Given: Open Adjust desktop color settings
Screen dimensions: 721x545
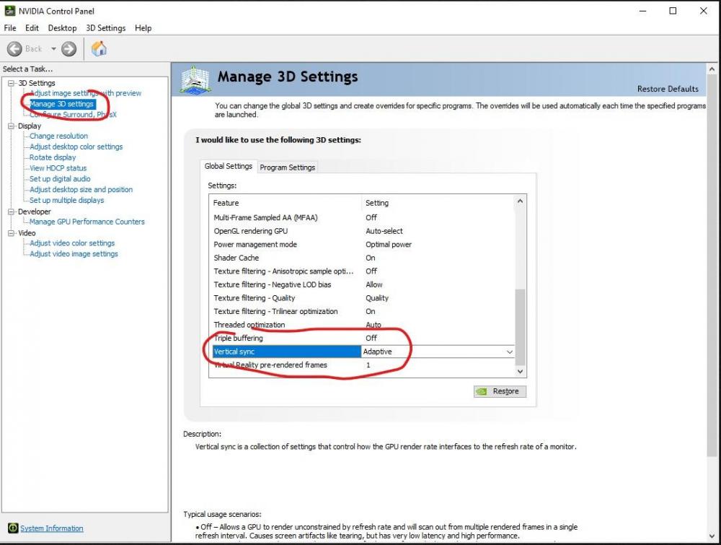Looking at the screenshot, I should [x=76, y=147].
